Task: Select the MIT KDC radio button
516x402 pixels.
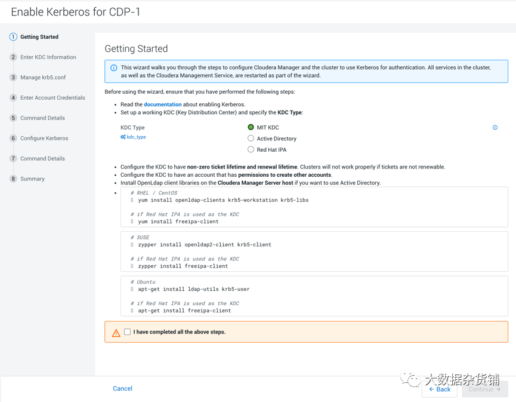Action: tap(251, 127)
